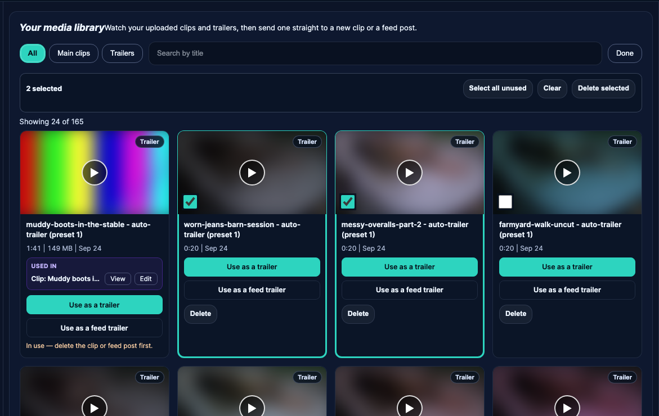Click the 'Clip: Muddy boots i...' label

point(65,279)
